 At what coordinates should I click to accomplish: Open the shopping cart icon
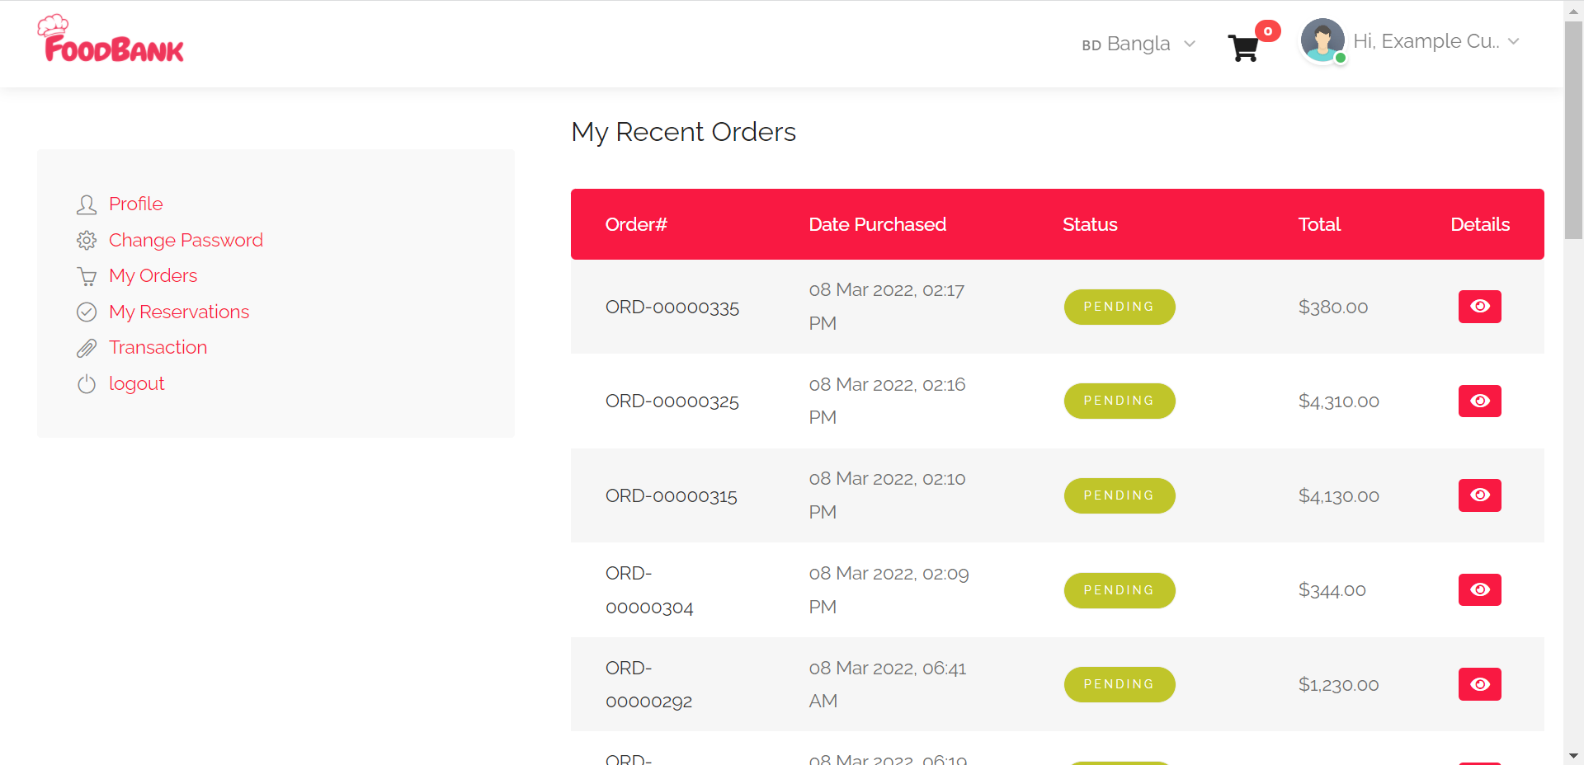click(x=1243, y=48)
